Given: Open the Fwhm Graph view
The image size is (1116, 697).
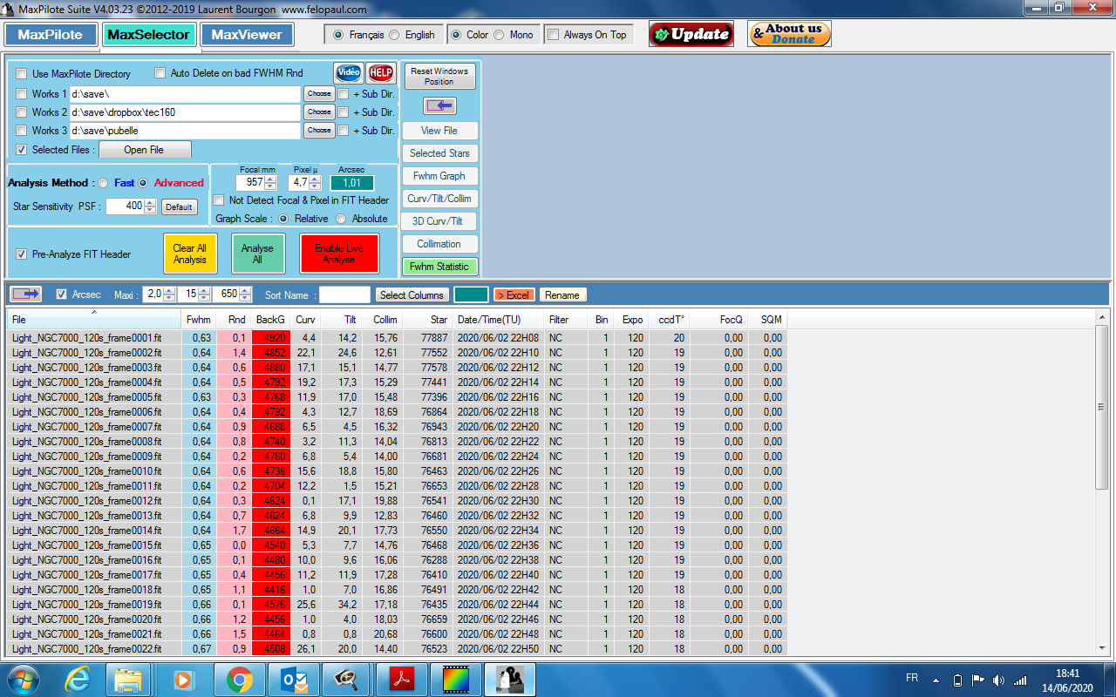Looking at the screenshot, I should tap(439, 176).
